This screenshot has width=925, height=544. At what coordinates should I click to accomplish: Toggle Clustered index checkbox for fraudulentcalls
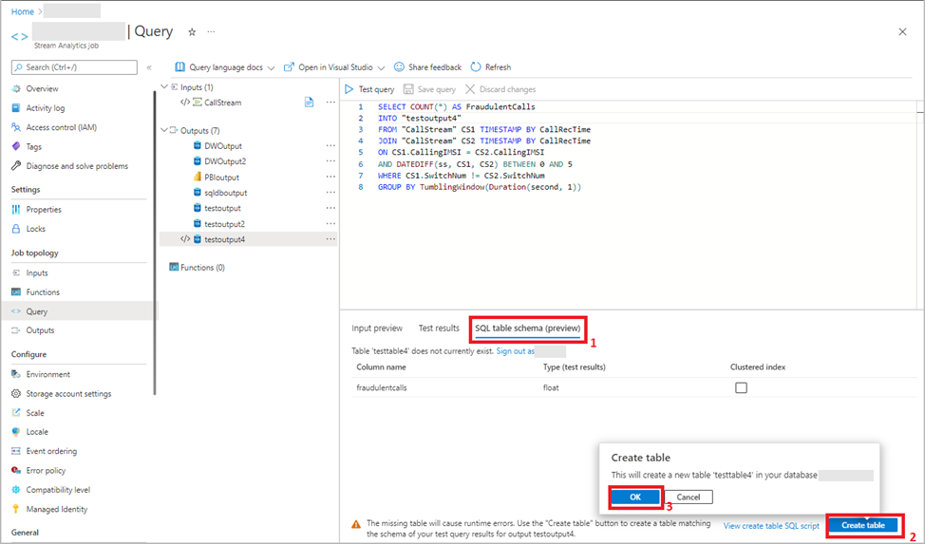click(741, 387)
